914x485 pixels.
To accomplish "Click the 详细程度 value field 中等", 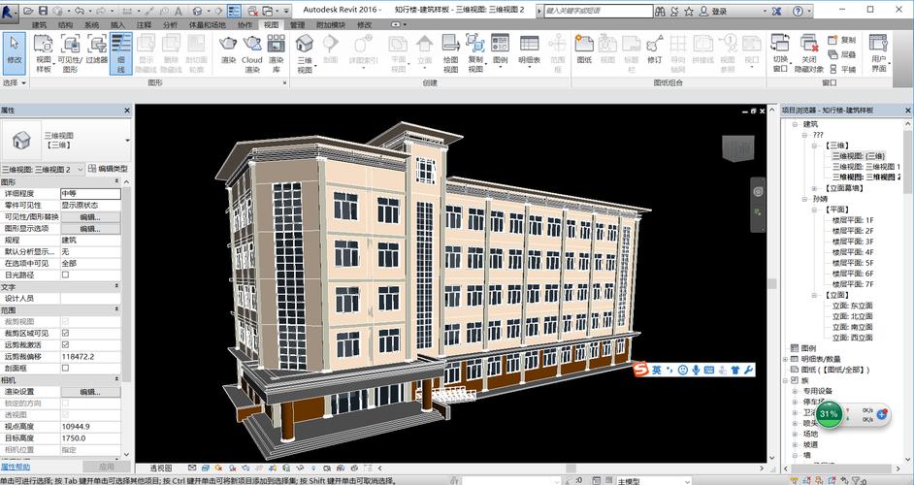I will (x=90, y=194).
